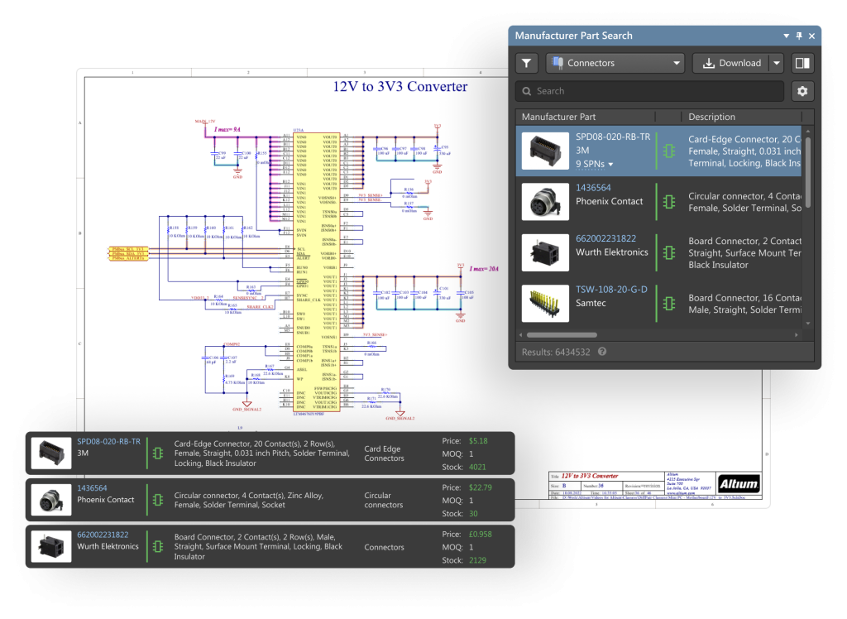
Task: Click the chip icon in the SPD08-020-RB-TR row
Action: click(x=668, y=151)
